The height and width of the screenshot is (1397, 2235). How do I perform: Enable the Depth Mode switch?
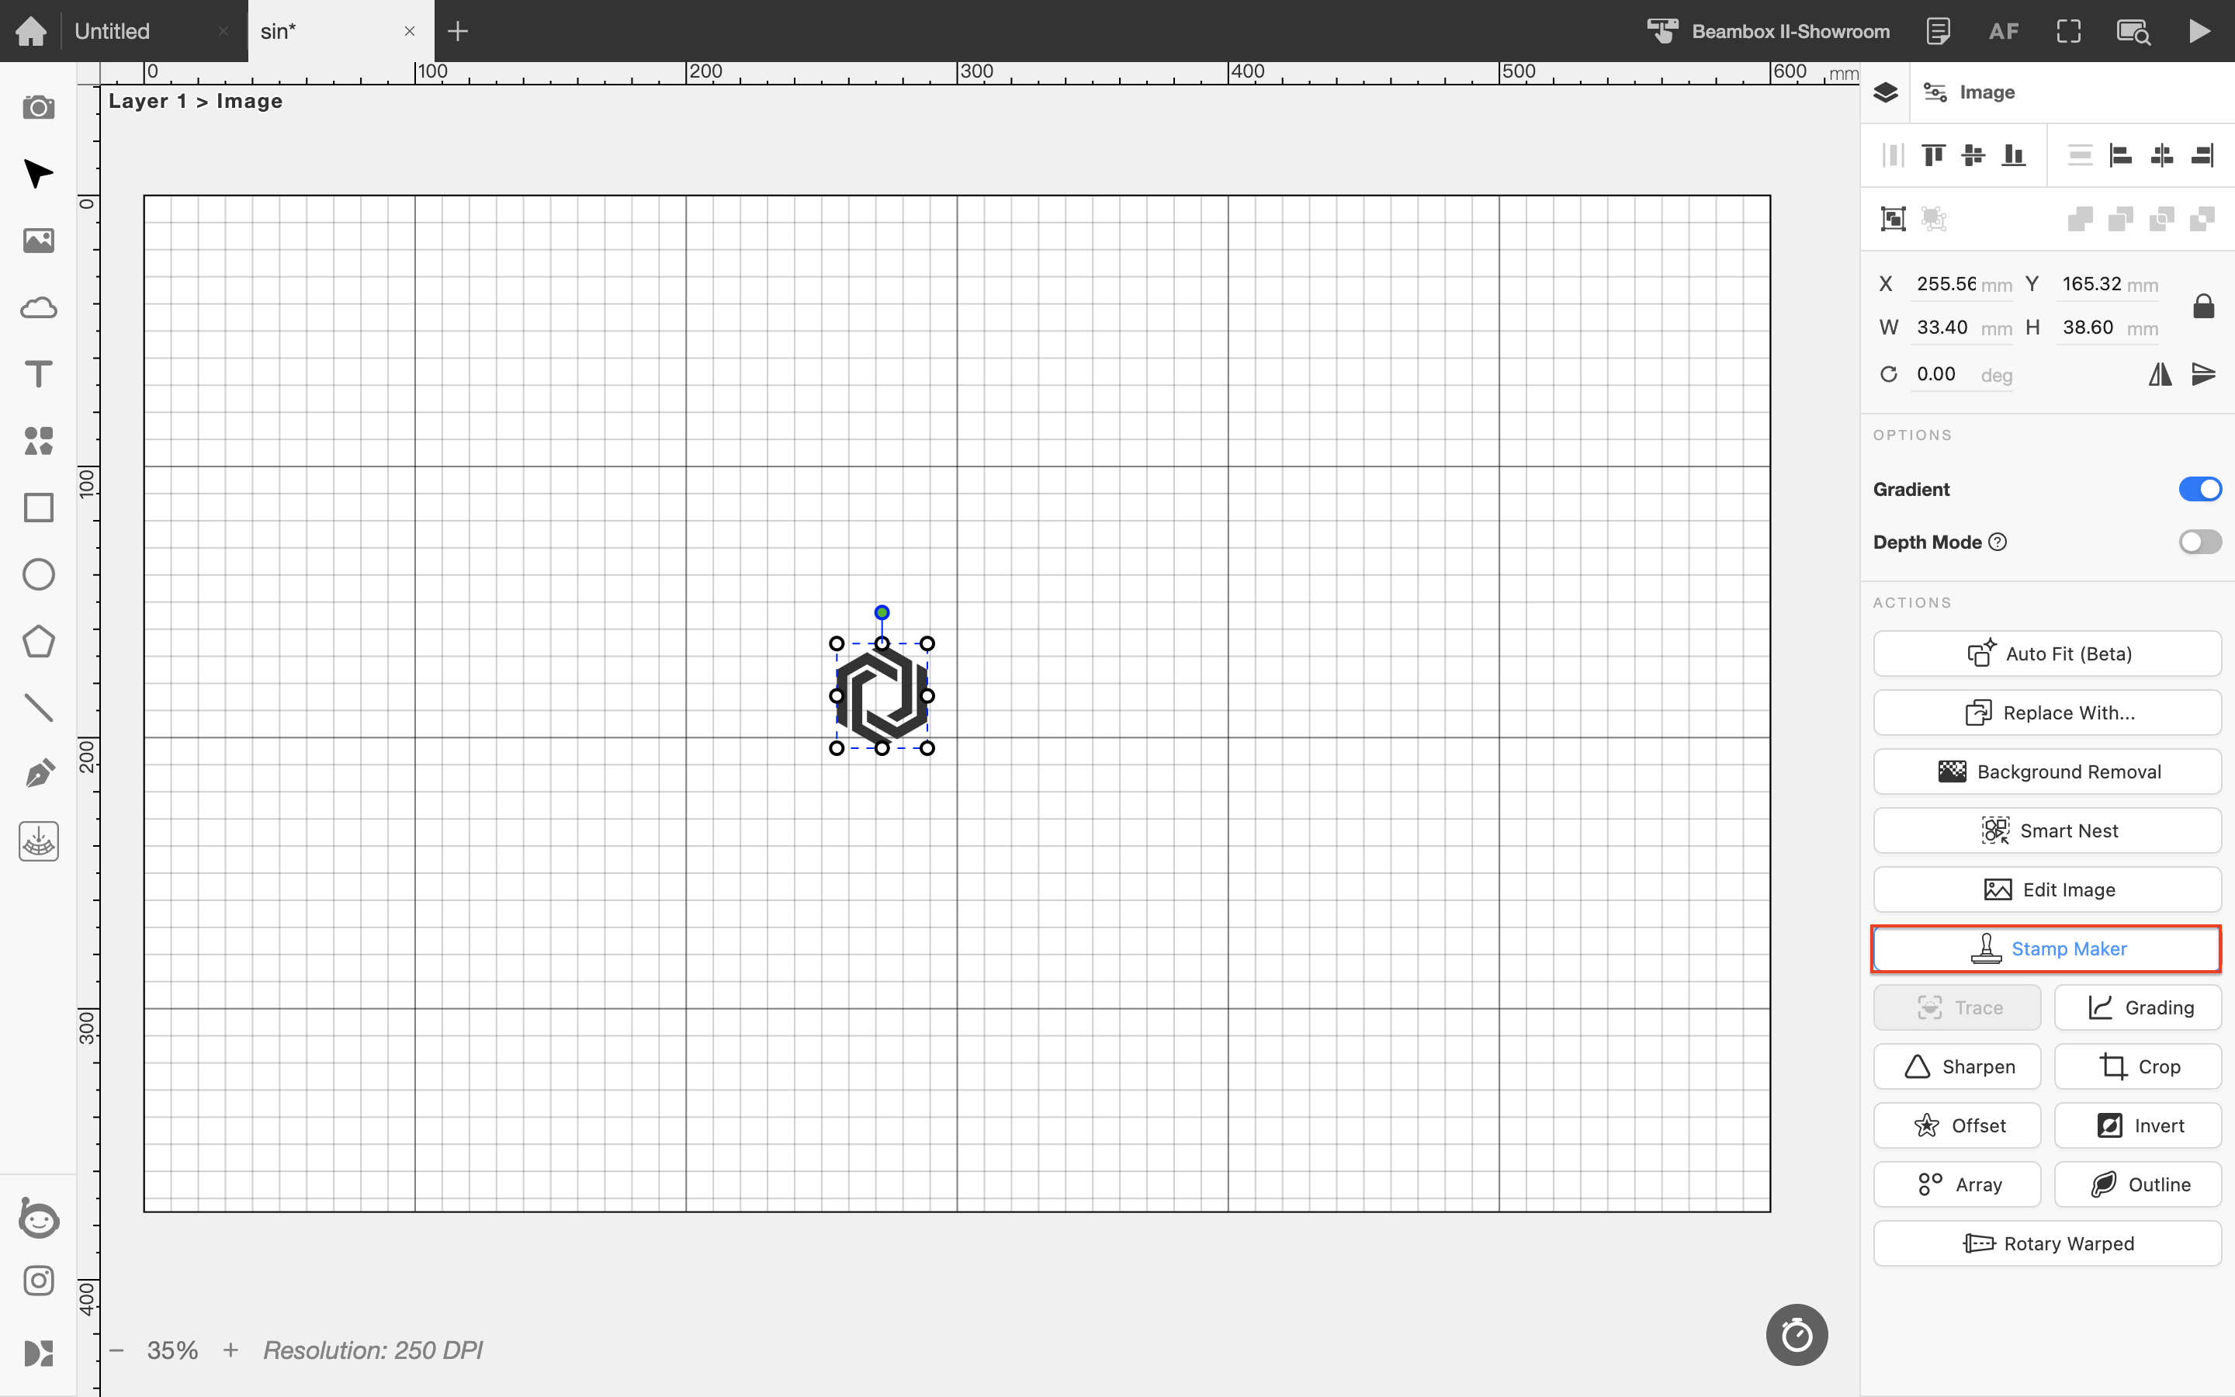pyautogui.click(x=2200, y=542)
